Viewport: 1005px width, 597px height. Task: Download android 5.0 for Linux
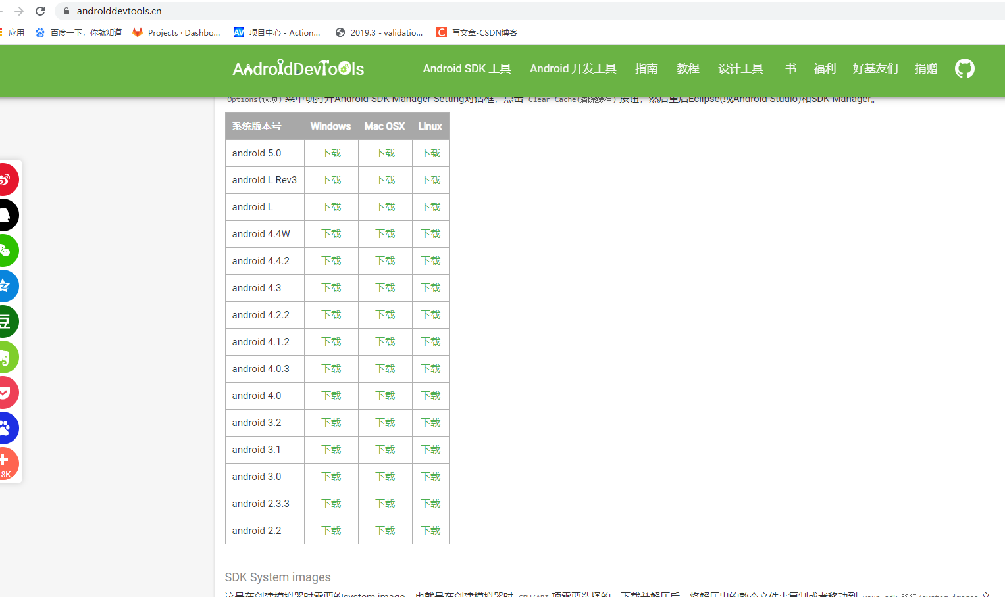(x=430, y=153)
